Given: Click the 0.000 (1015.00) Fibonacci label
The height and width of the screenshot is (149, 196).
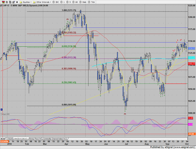Looking at the screenshot, I should point(69,105).
